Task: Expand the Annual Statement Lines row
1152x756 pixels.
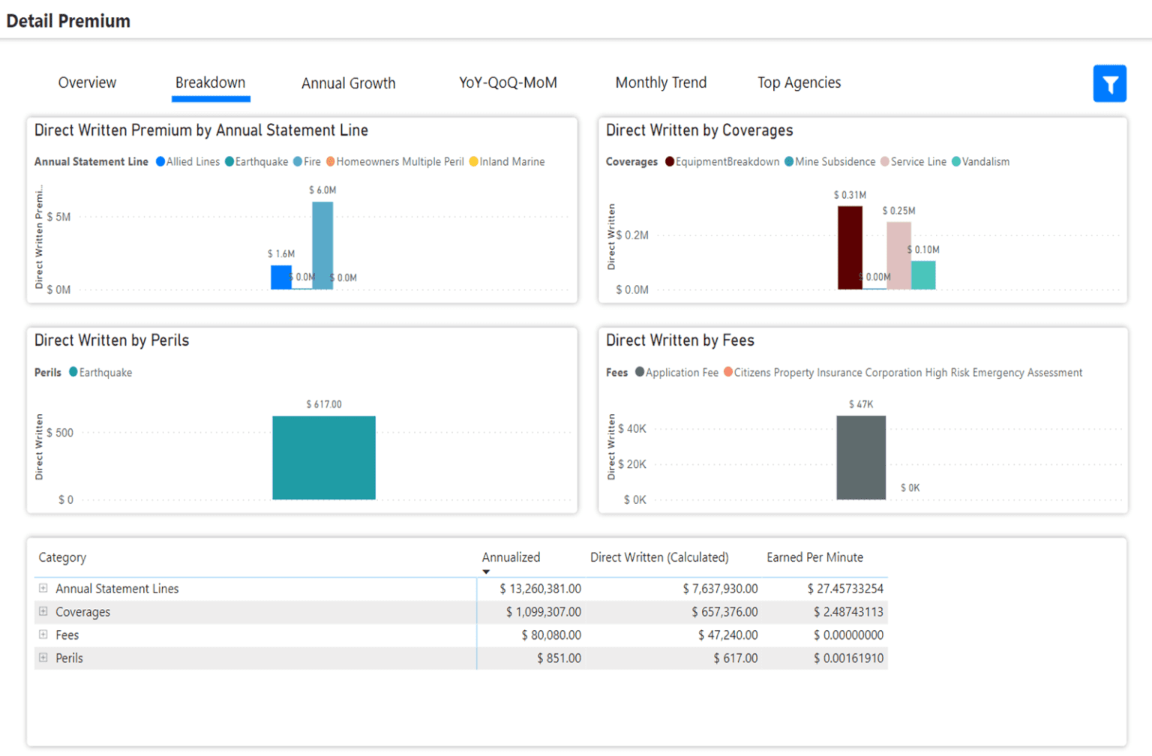Action: 43,589
